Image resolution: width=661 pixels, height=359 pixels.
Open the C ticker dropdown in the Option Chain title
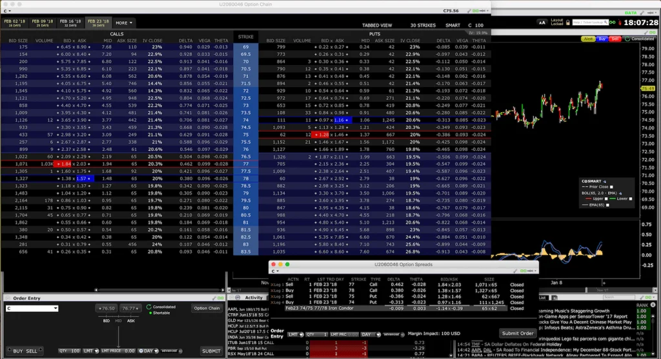pyautogui.click(x=7, y=11)
